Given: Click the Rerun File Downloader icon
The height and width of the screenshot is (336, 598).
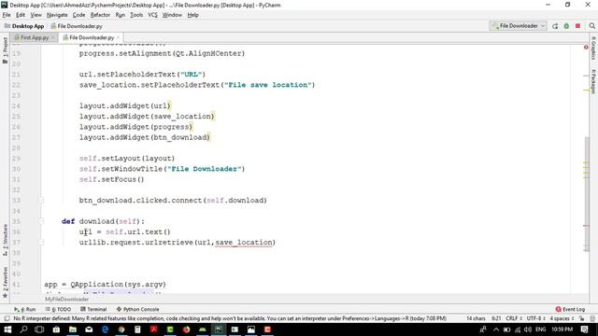Looking at the screenshot, I should pos(555,26).
